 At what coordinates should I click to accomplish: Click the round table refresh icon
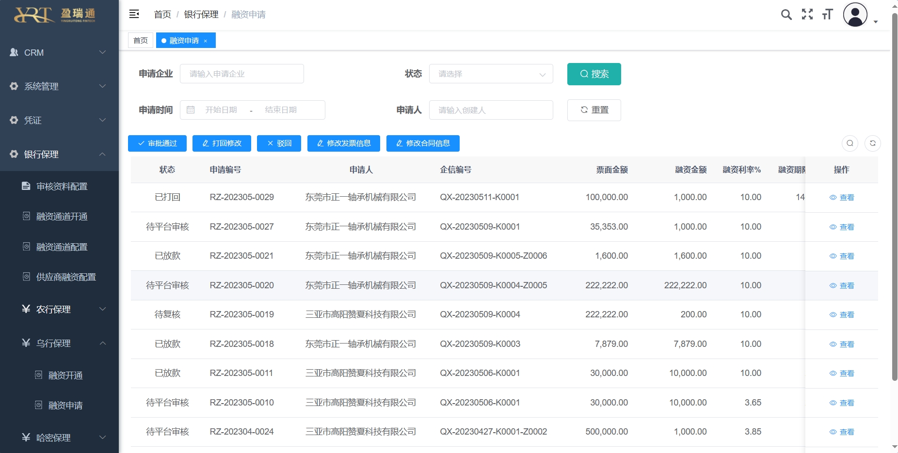click(873, 143)
